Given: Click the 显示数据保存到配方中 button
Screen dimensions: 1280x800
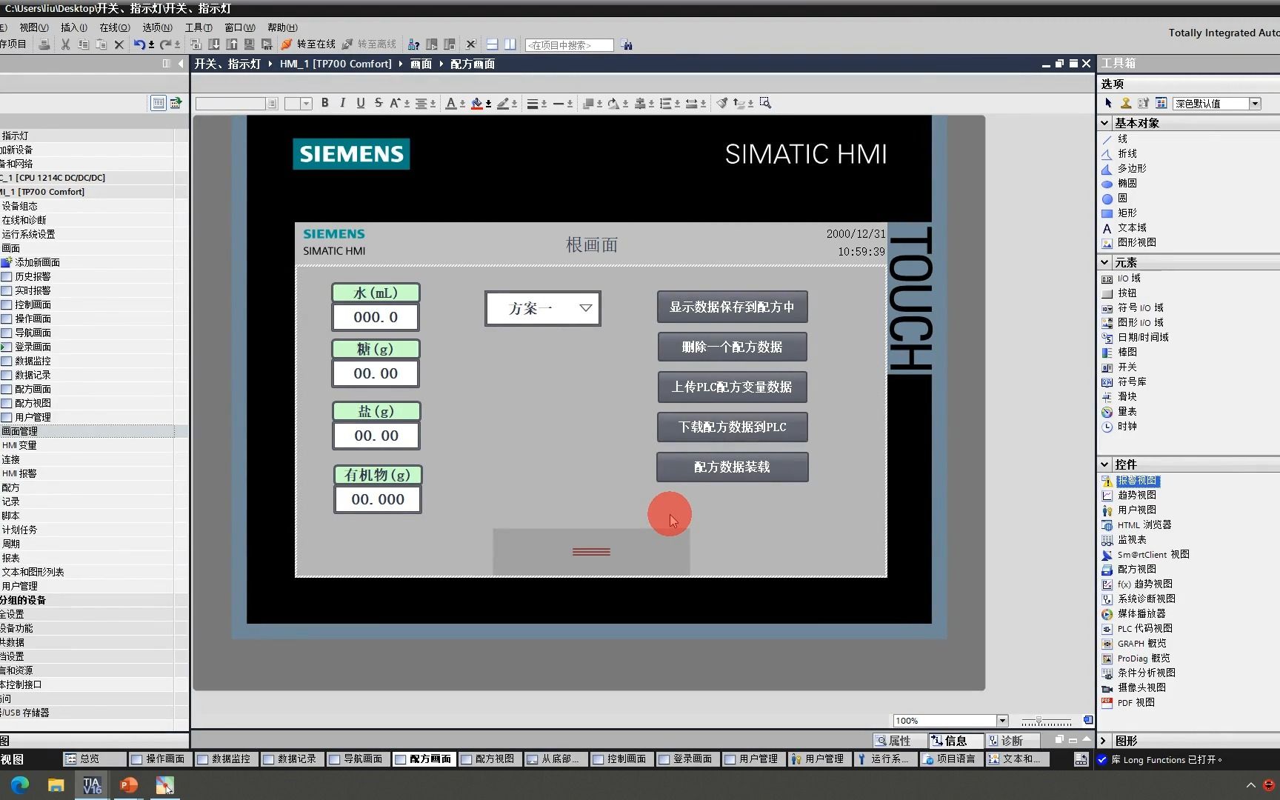Looking at the screenshot, I should click(732, 307).
